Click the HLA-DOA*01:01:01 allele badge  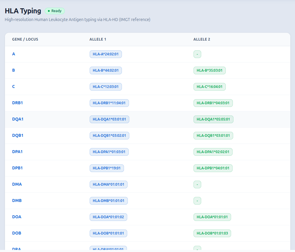tap(212, 217)
